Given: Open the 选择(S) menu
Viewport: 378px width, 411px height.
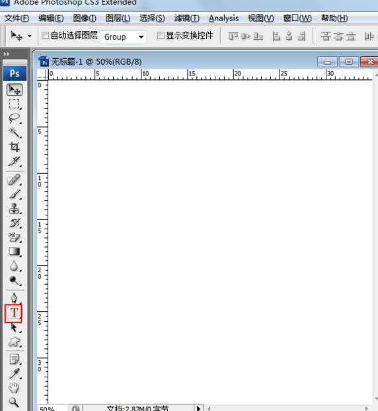Looking at the screenshot, I should [x=152, y=18].
